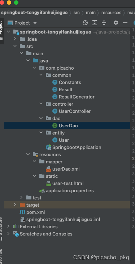Image resolution: width=135 pixels, height=264 pixels.
Task: Click the application.properties Spring leaf icon
Action: tap(42, 191)
